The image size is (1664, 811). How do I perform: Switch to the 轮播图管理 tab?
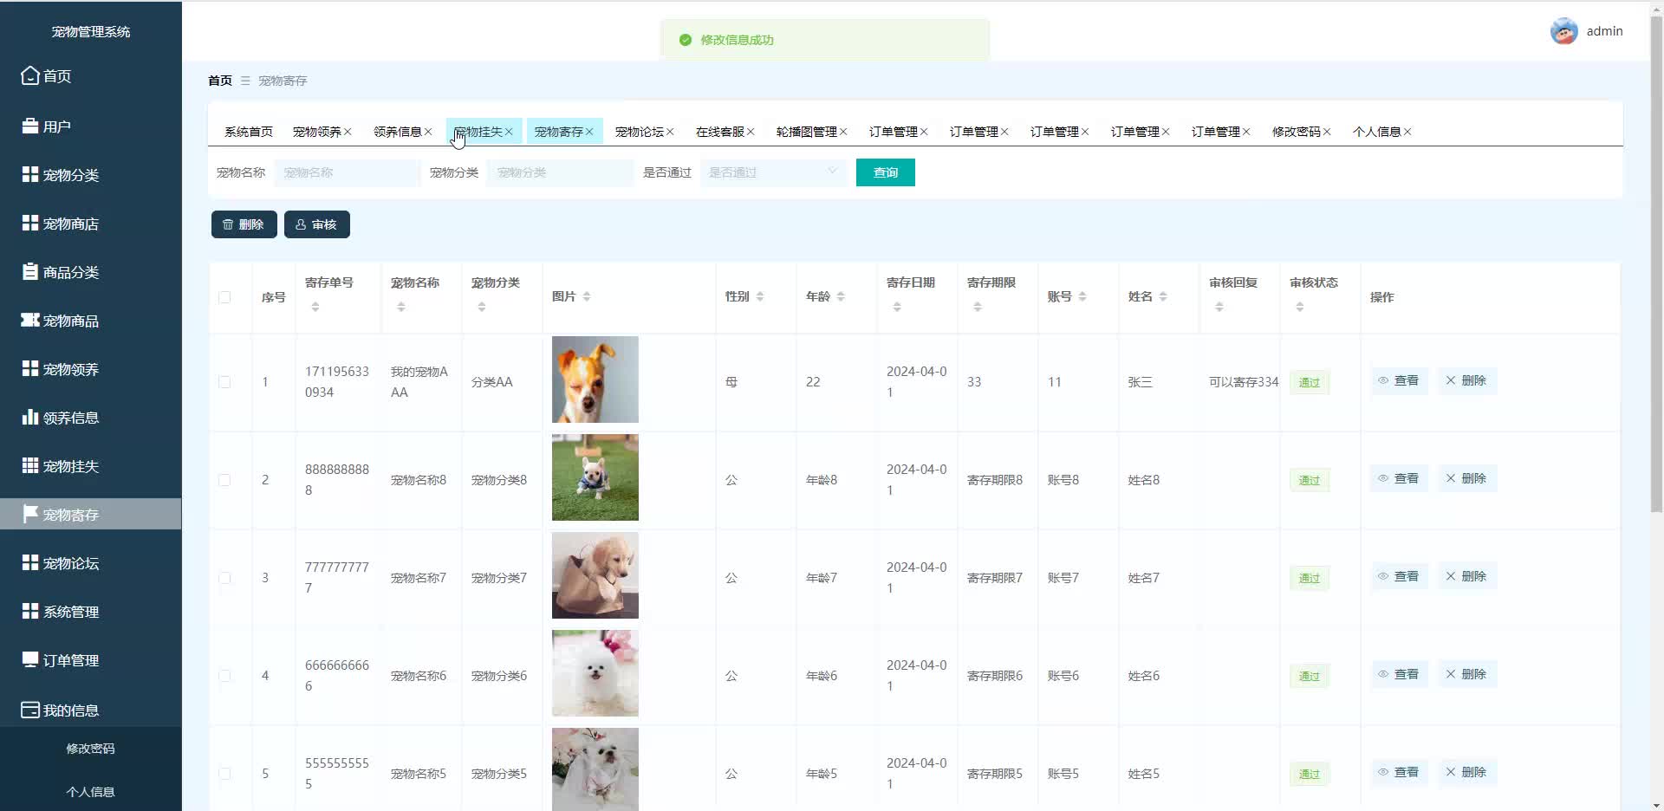coord(807,132)
